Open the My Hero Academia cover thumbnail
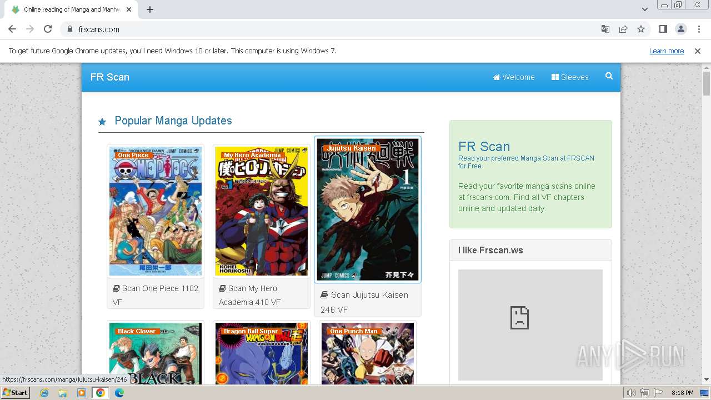711x400 pixels. 262,211
